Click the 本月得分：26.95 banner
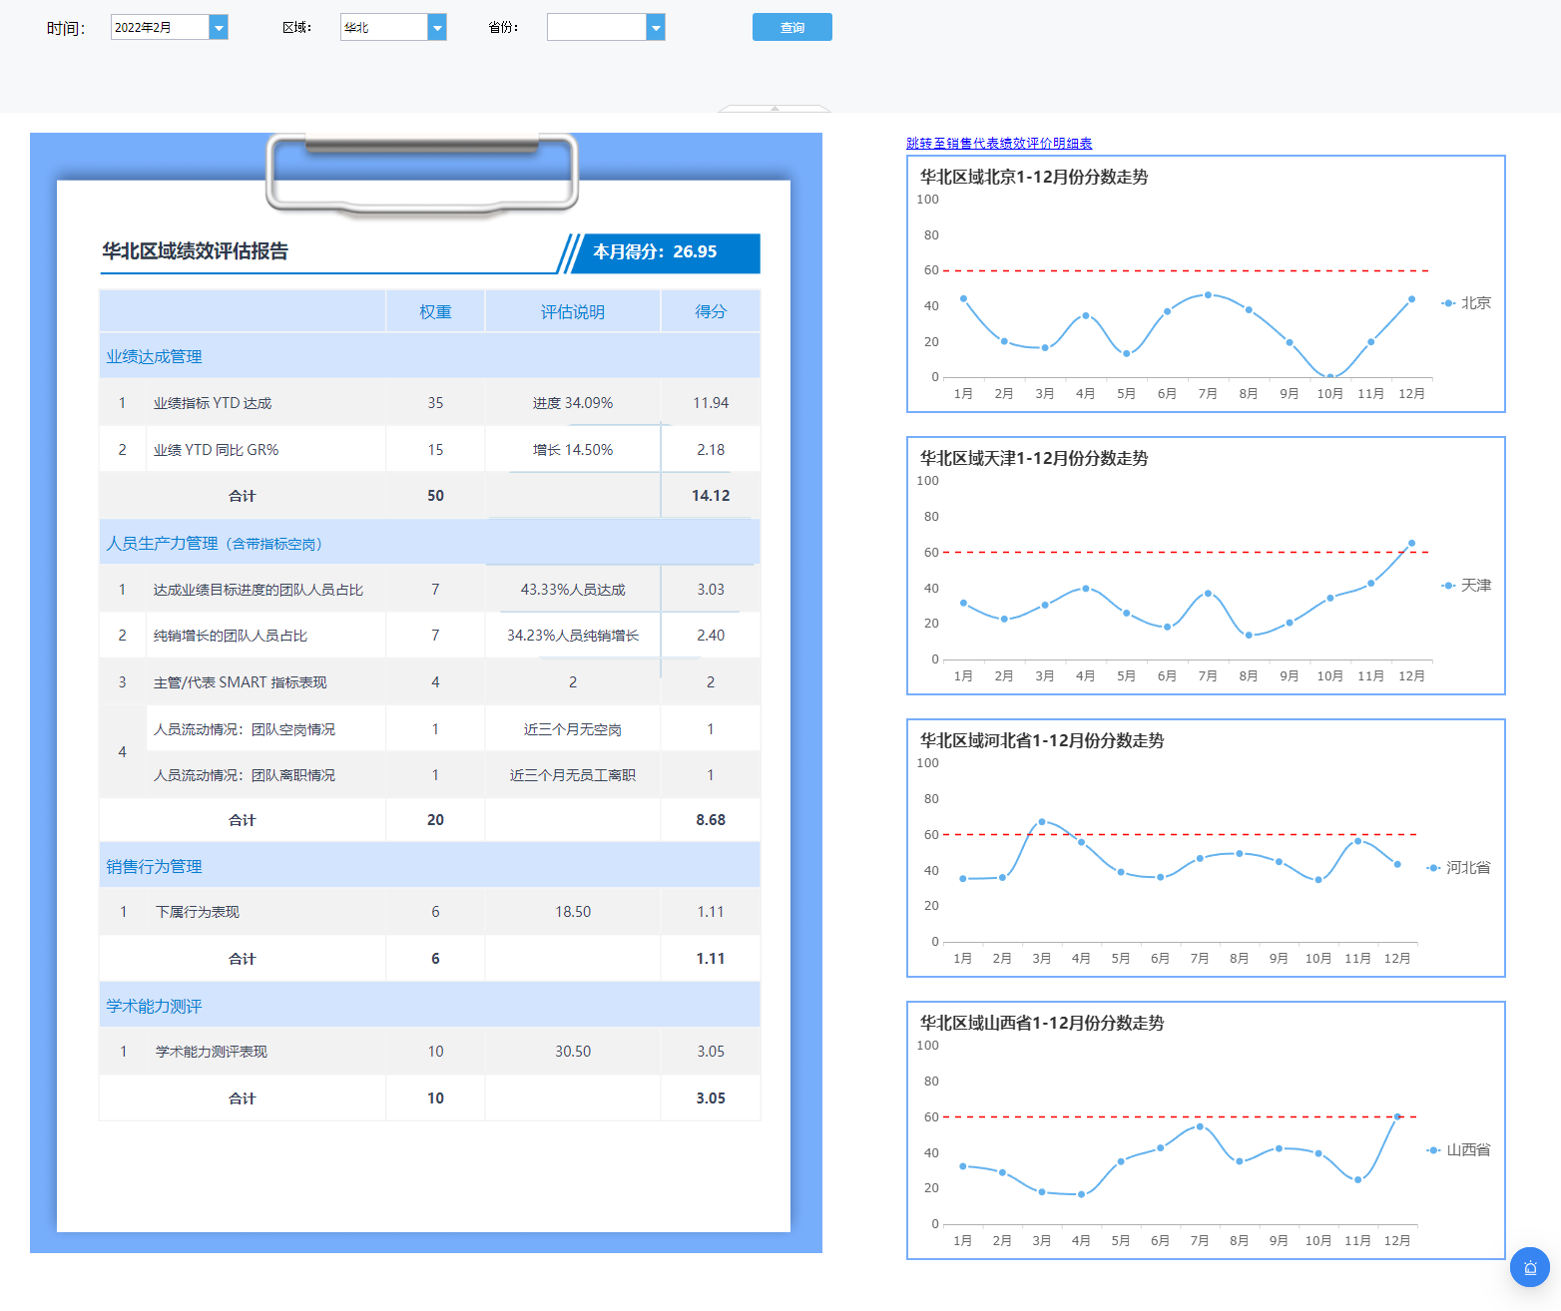Screen dimensions: 1561x1311 [x=664, y=252]
